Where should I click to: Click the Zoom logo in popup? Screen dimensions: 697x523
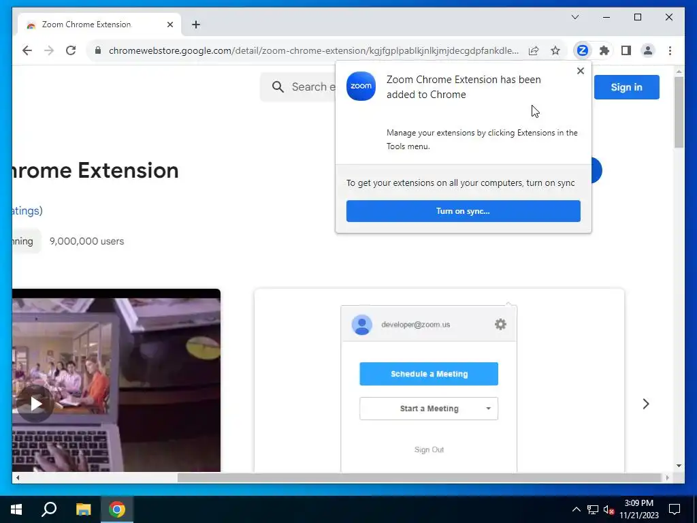coord(361,86)
